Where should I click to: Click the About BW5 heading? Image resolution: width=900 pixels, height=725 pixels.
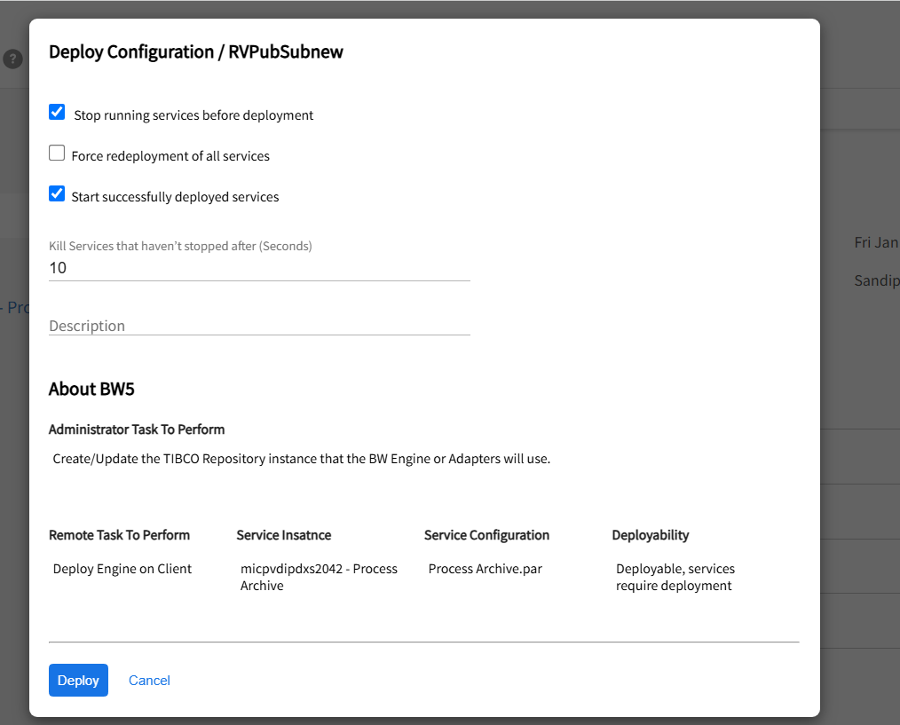(91, 389)
